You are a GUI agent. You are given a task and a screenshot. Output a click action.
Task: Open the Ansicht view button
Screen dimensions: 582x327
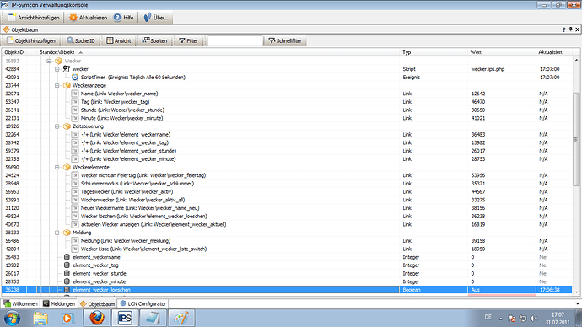(119, 40)
